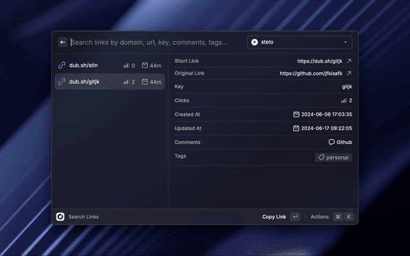Click the personal tag badge
The image size is (410, 256).
pos(333,157)
